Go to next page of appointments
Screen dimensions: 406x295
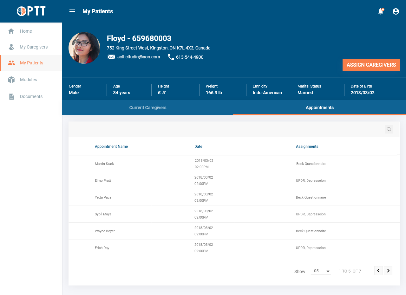(x=388, y=271)
